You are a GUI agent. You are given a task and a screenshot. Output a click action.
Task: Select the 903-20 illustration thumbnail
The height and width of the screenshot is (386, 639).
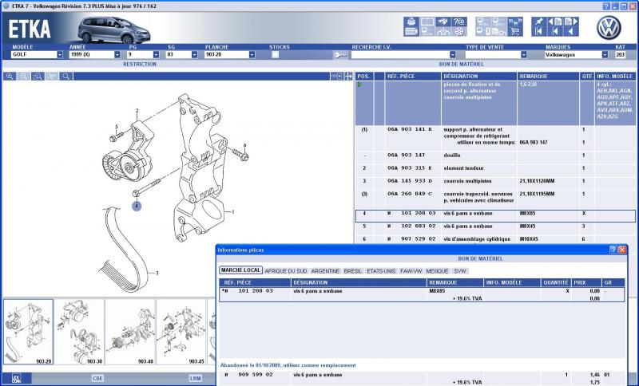tap(28, 332)
